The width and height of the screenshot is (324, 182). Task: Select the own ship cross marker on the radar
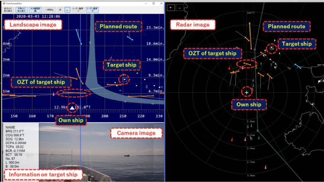click(247, 92)
